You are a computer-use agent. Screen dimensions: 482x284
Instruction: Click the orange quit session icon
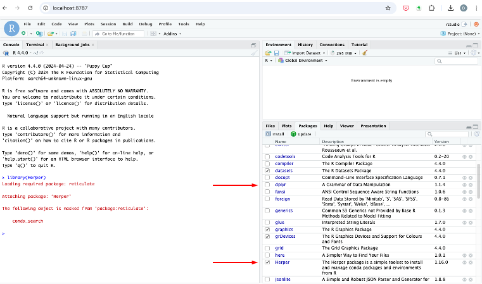tap(476, 24)
